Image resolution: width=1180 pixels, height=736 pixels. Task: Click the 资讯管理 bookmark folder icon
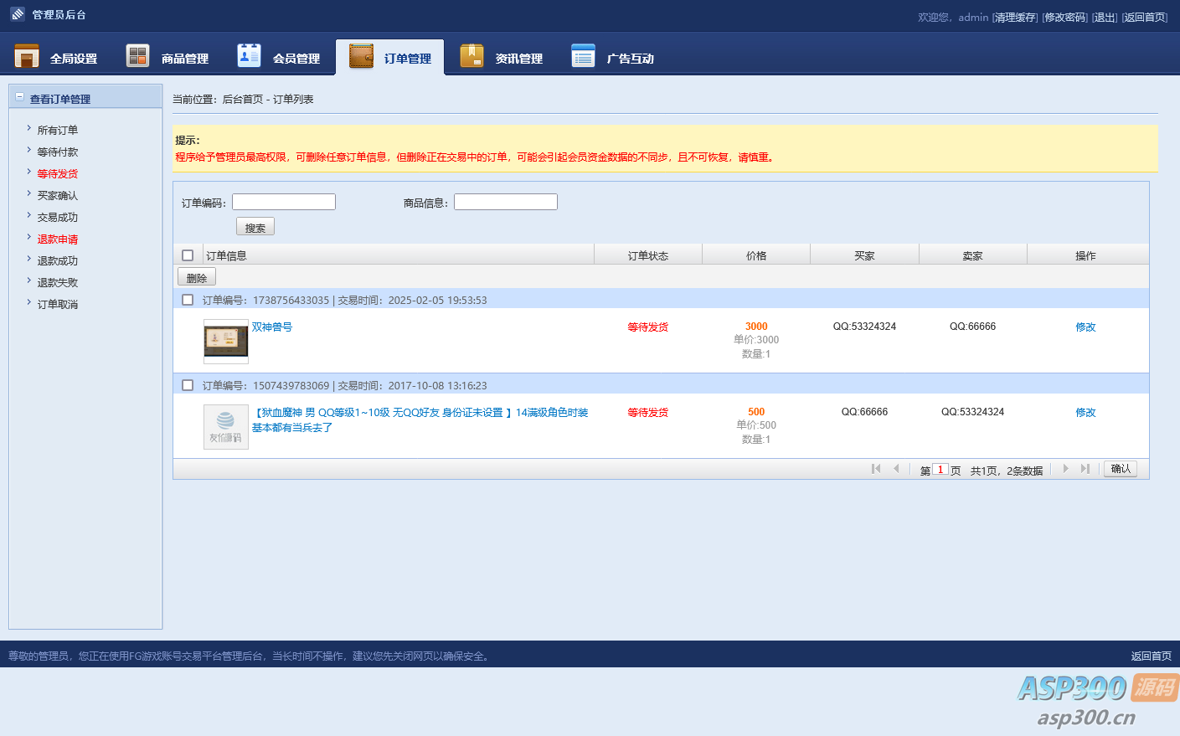(x=471, y=56)
